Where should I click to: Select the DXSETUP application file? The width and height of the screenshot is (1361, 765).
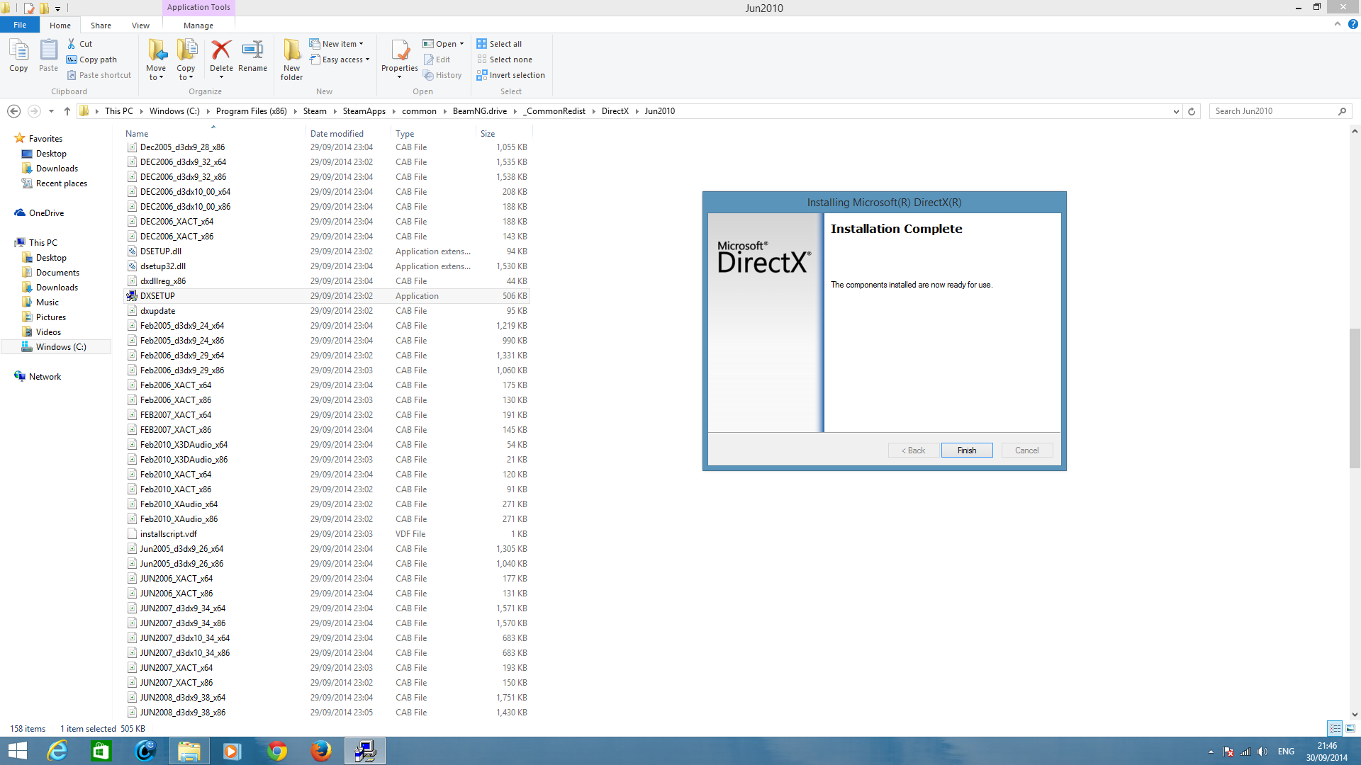[327, 296]
